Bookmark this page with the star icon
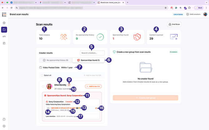 pyautogui.click(x=166, y=8)
